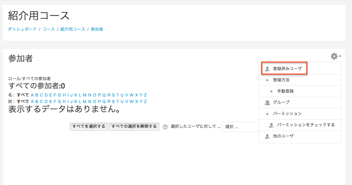
Task: Filter last name by letter Z
Action: pyautogui.click(x=145, y=102)
